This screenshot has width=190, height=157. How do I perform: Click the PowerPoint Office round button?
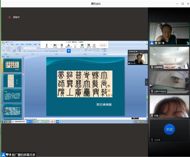click(3, 43)
